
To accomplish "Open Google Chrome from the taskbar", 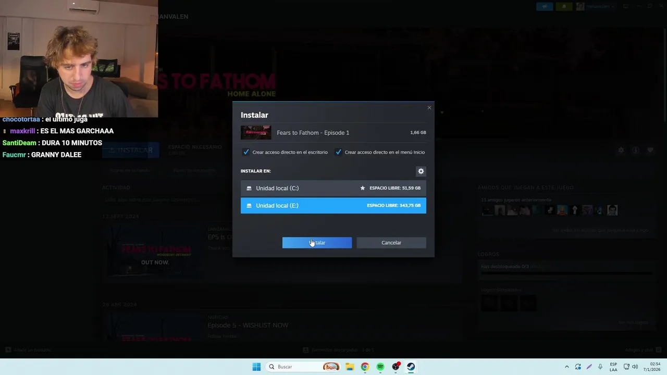I will pyautogui.click(x=365, y=367).
